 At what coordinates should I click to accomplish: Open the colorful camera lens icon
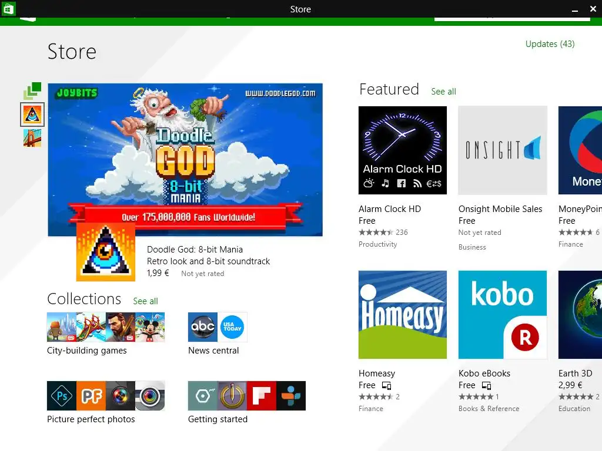pos(121,396)
